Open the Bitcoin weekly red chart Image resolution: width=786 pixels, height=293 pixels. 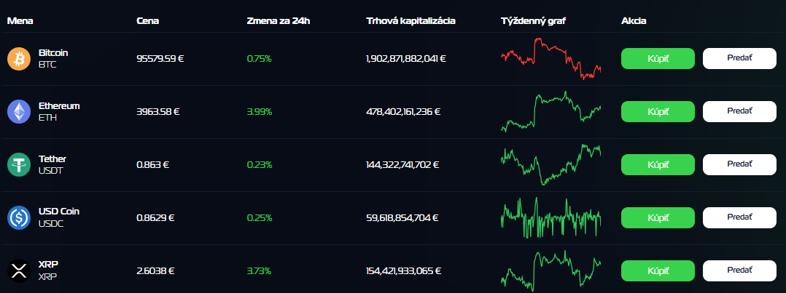tap(550, 59)
